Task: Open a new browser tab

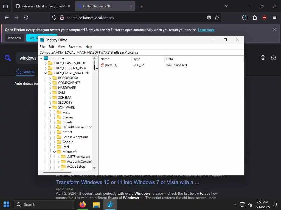Action: (x=141, y=6)
